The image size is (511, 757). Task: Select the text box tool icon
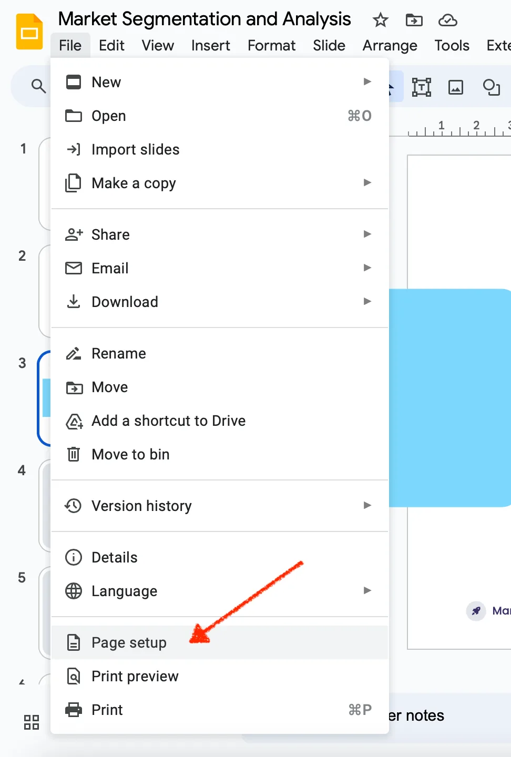[x=422, y=87]
